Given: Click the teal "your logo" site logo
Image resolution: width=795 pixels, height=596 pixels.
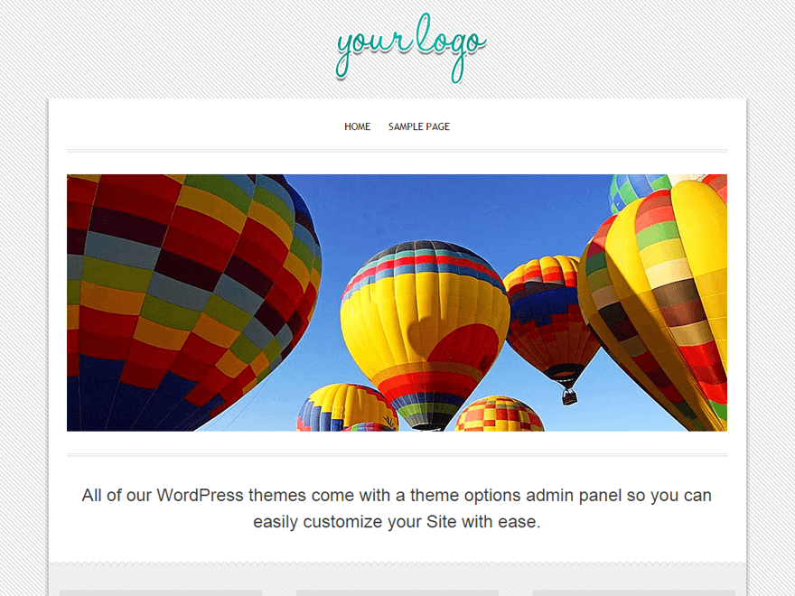Looking at the screenshot, I should click(411, 48).
